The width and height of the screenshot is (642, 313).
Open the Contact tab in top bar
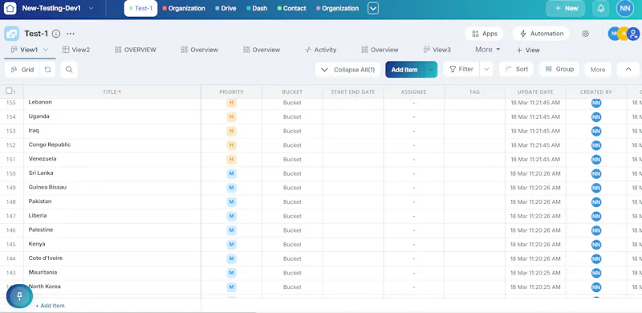(x=291, y=8)
